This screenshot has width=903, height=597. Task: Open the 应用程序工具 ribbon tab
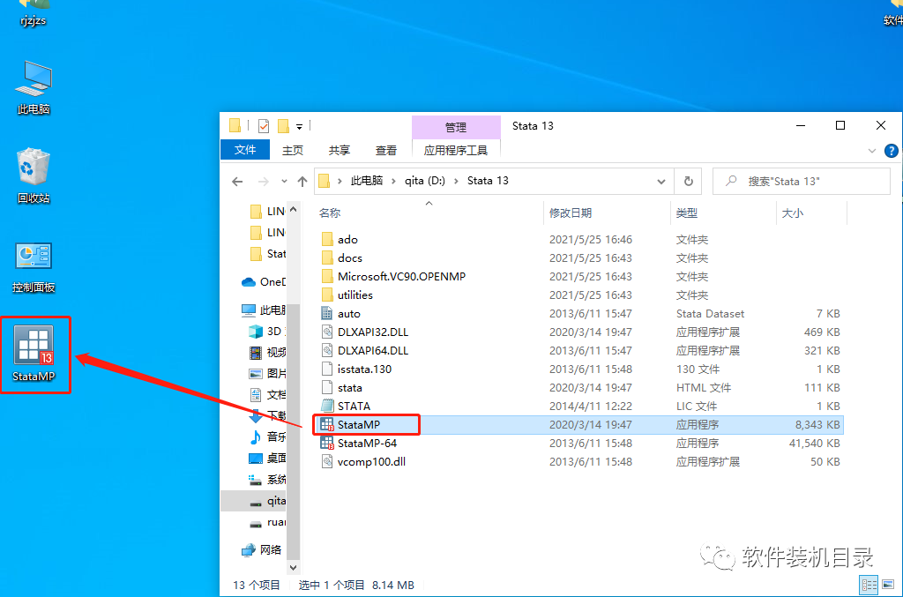click(456, 150)
